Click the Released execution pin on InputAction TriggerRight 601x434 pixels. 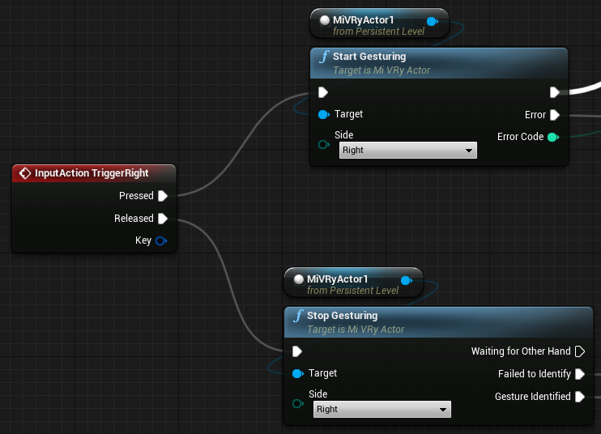coord(163,219)
